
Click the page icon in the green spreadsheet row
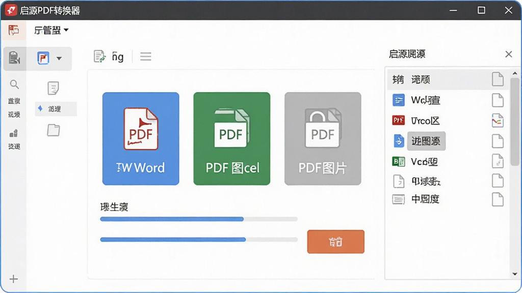click(x=498, y=161)
